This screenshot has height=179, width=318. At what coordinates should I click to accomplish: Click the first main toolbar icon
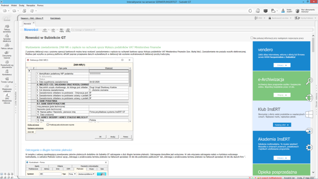[x=5, y=11]
